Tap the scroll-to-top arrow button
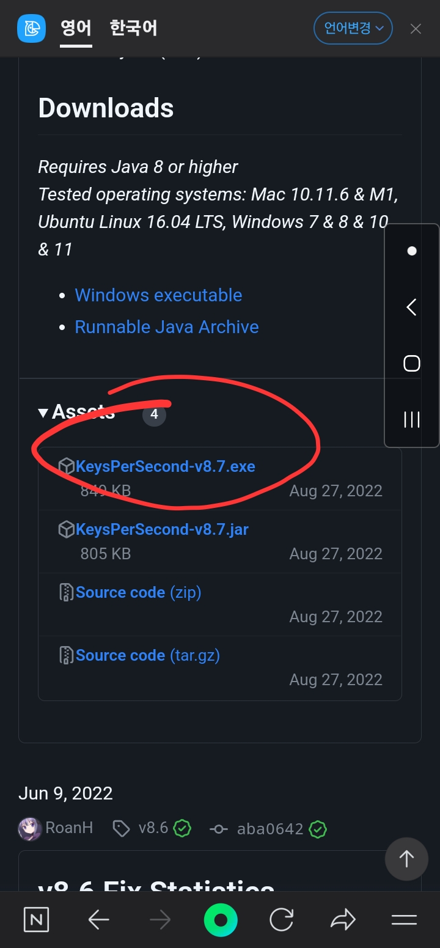 point(406,859)
